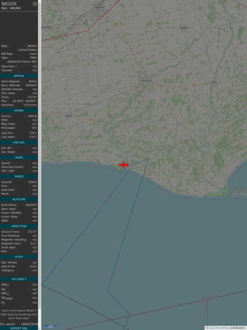Image resolution: width=247 pixels, height=330 pixels.
Task: Toggle the WIND section header
Action: [19, 157]
